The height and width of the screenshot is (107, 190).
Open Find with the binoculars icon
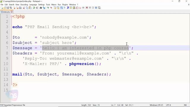[41, 8]
